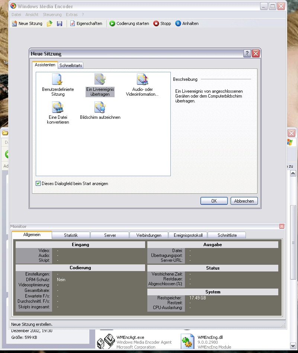The width and height of the screenshot is (298, 353).
Task: Open the Extras menu
Action: click(71, 15)
